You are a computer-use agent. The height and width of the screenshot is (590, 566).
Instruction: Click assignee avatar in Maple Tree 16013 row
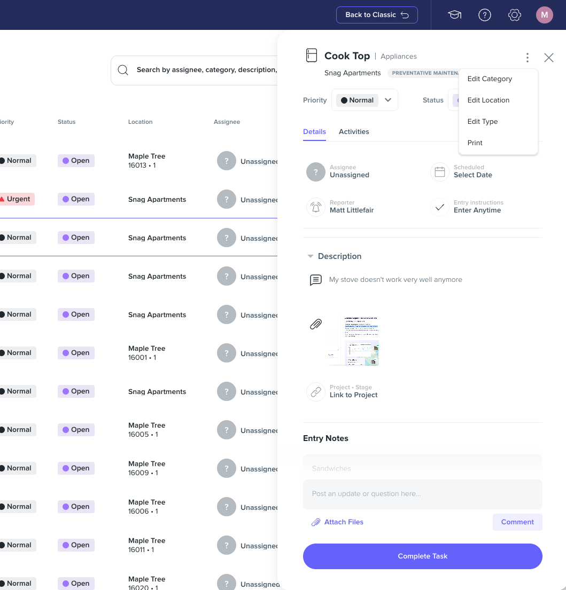click(226, 161)
